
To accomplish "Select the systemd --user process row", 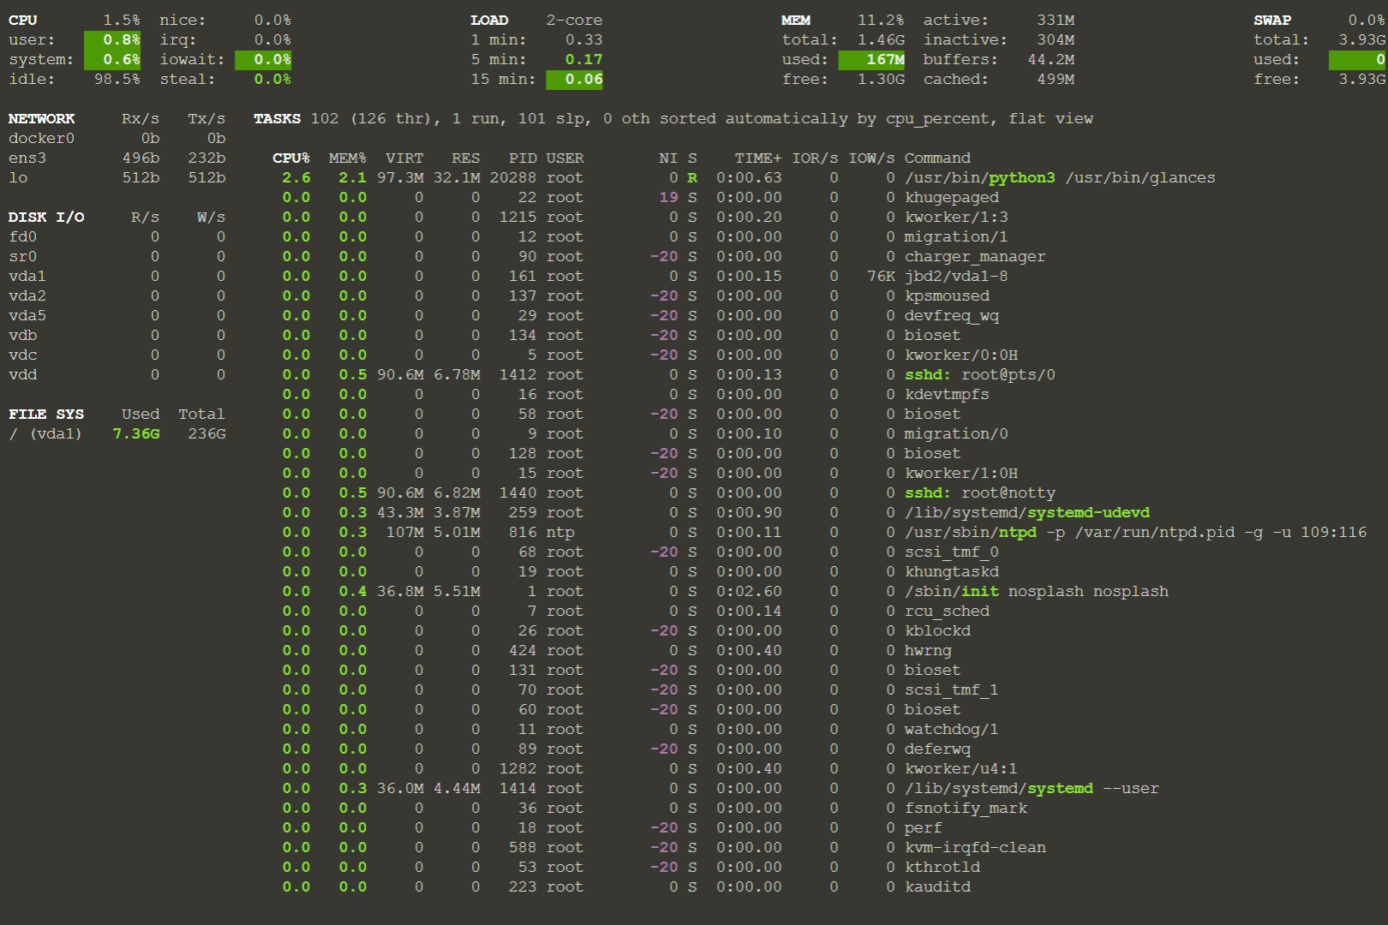I will 721,788.
